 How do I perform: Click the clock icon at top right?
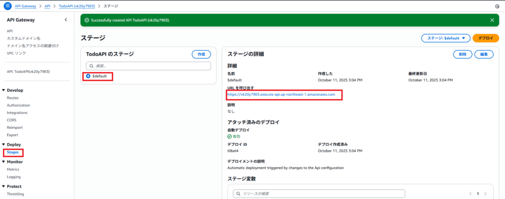pos(497,6)
